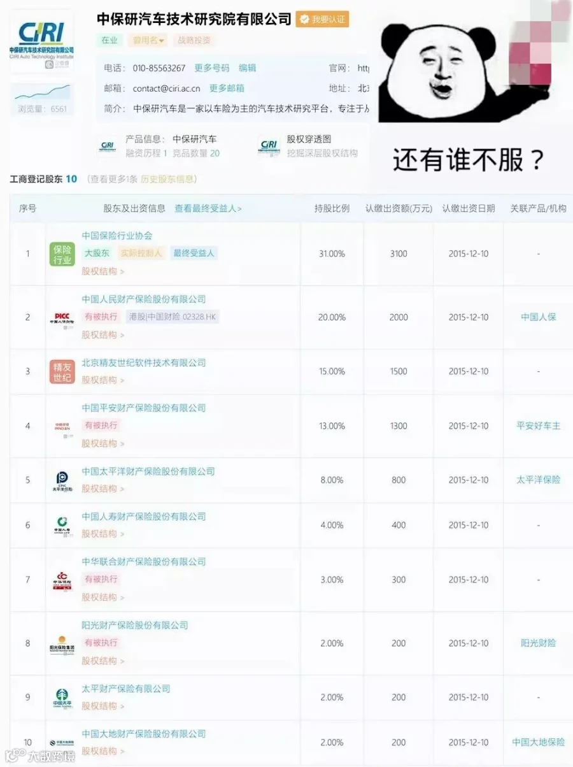Open 中国平安财产保险股份有限公司 link

[144, 408]
